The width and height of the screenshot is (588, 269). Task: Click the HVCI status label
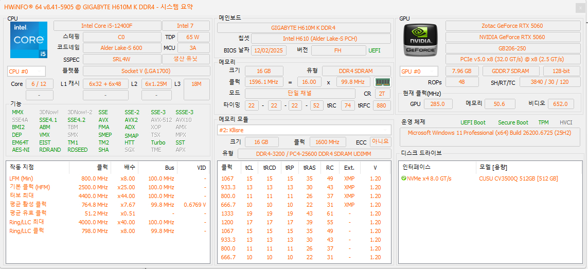click(566, 123)
